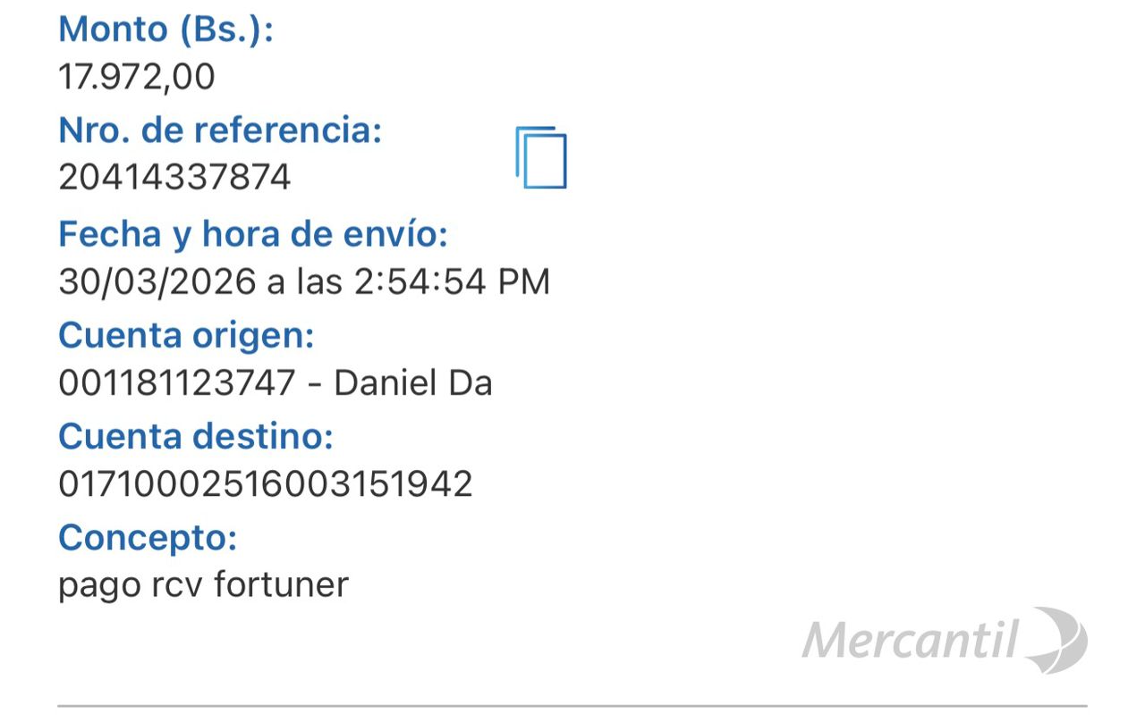
Task: Select the concept text 'pago rcv fortuner'
Action: pyautogui.click(x=203, y=585)
